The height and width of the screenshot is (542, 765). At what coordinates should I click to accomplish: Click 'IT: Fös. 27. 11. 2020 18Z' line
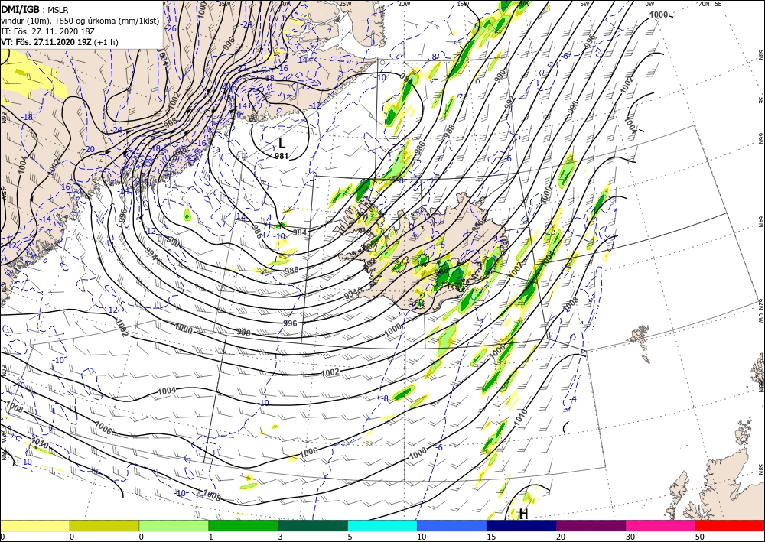47,31
